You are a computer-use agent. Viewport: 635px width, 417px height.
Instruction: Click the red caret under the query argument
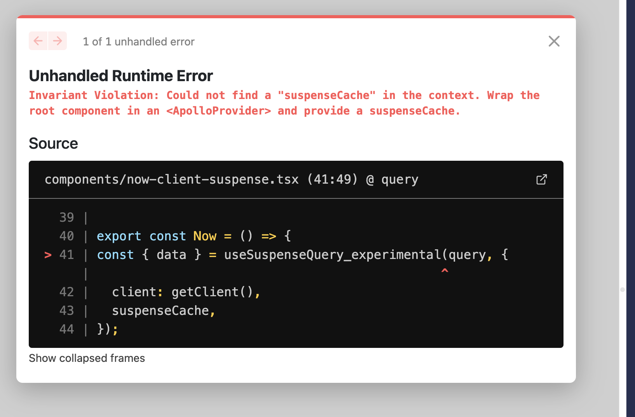point(445,271)
